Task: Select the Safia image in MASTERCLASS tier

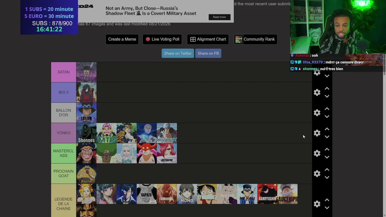Action: click(x=127, y=153)
